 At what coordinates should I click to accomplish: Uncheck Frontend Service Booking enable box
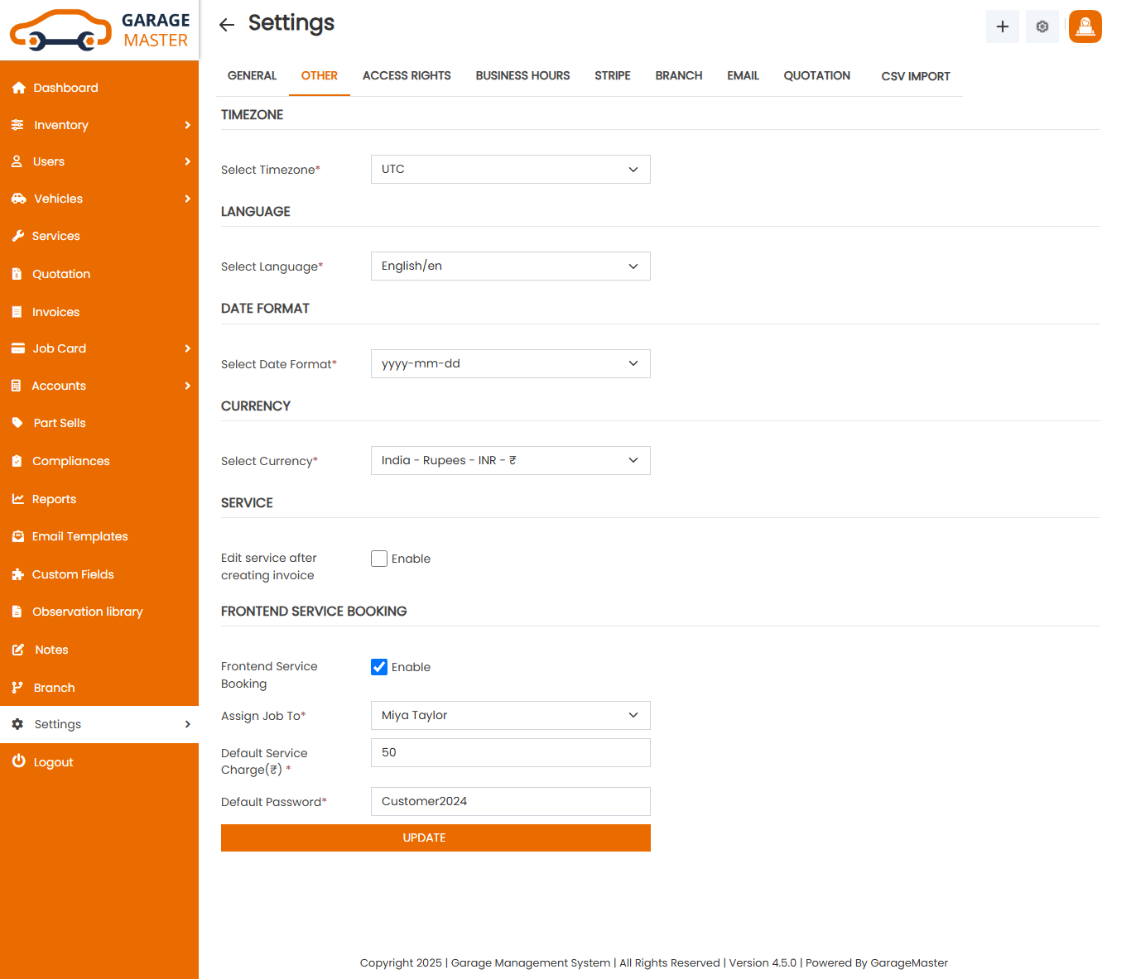pos(379,667)
